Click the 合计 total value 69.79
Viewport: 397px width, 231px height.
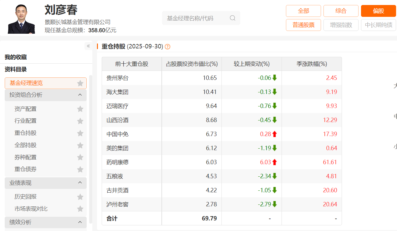209,219
